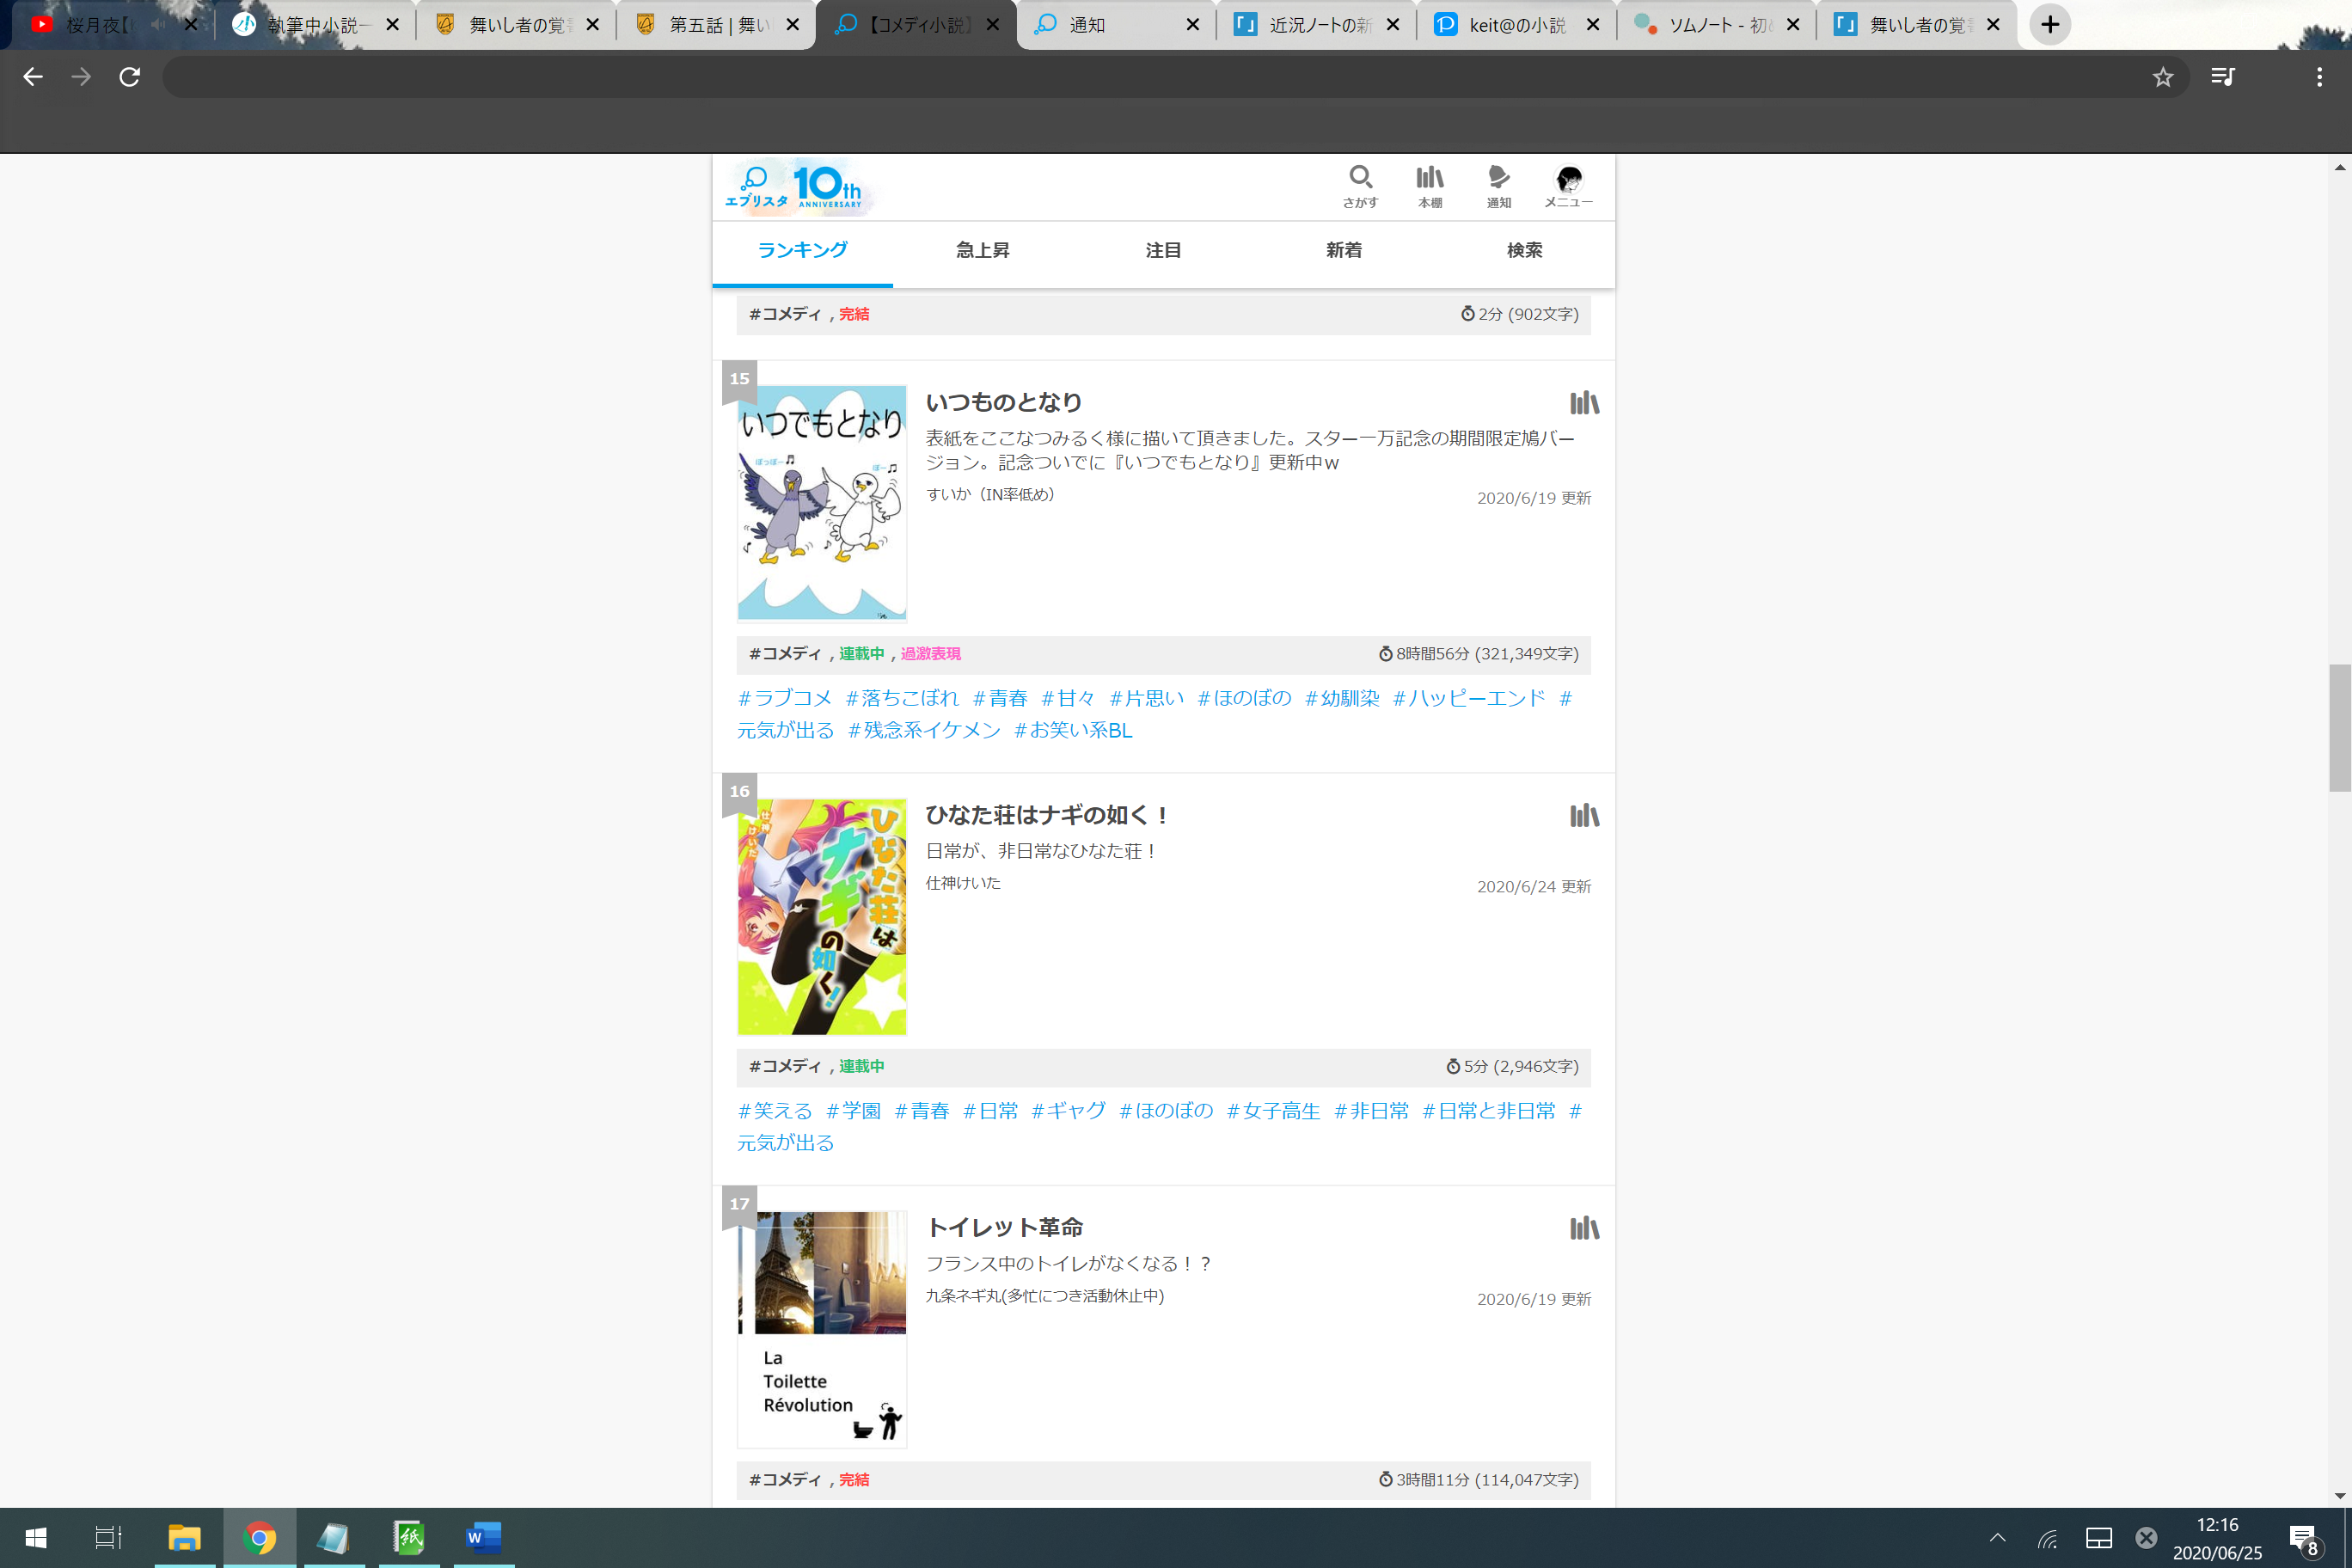This screenshot has height=1568, width=2352.
Task: Add いつものとなり to bookshelf via icon
Action: pos(1584,403)
